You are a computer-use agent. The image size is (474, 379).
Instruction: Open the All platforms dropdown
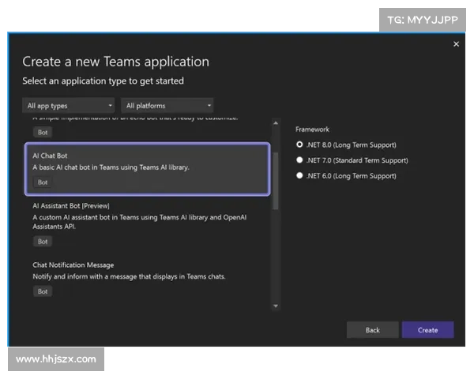tap(167, 106)
